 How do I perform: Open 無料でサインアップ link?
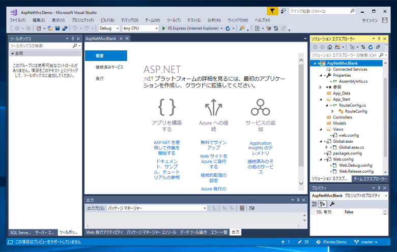click(x=213, y=145)
